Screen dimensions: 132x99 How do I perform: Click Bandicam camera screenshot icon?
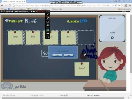34,11
